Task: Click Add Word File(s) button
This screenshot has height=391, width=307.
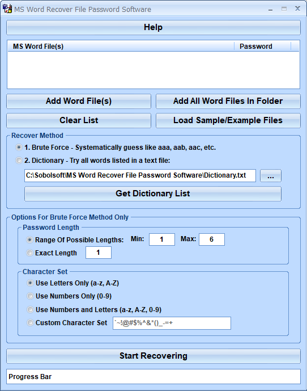Action: point(79,101)
